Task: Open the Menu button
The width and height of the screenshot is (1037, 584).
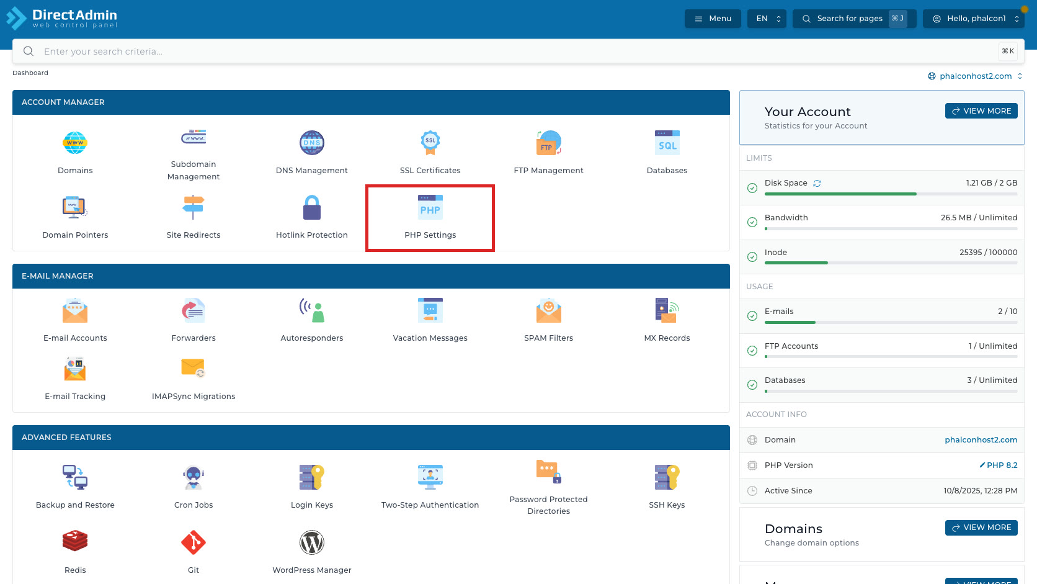Action: [713, 19]
